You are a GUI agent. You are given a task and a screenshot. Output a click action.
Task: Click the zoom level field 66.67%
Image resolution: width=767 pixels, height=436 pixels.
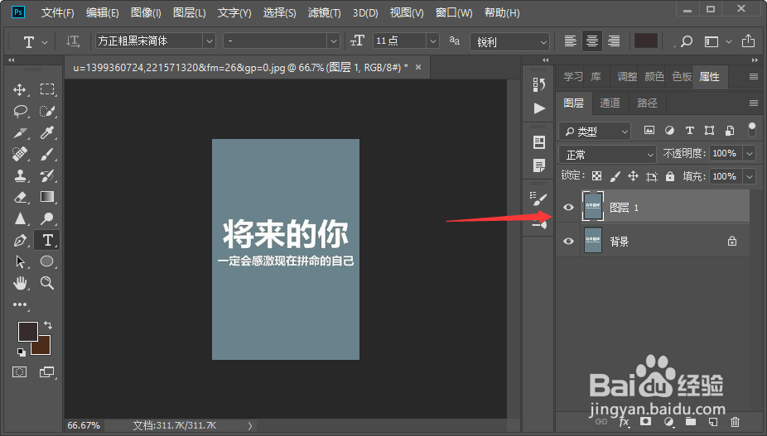coord(84,425)
